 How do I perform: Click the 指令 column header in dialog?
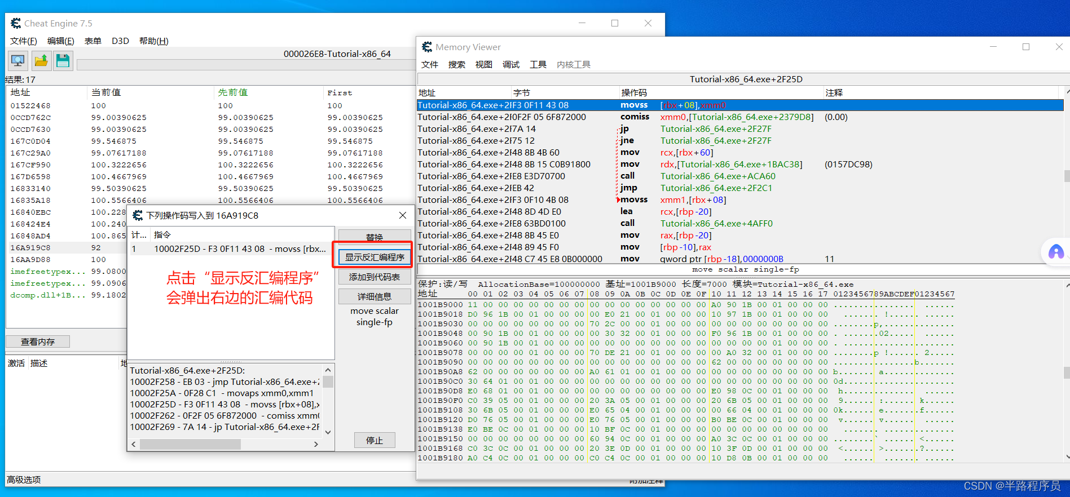point(242,234)
